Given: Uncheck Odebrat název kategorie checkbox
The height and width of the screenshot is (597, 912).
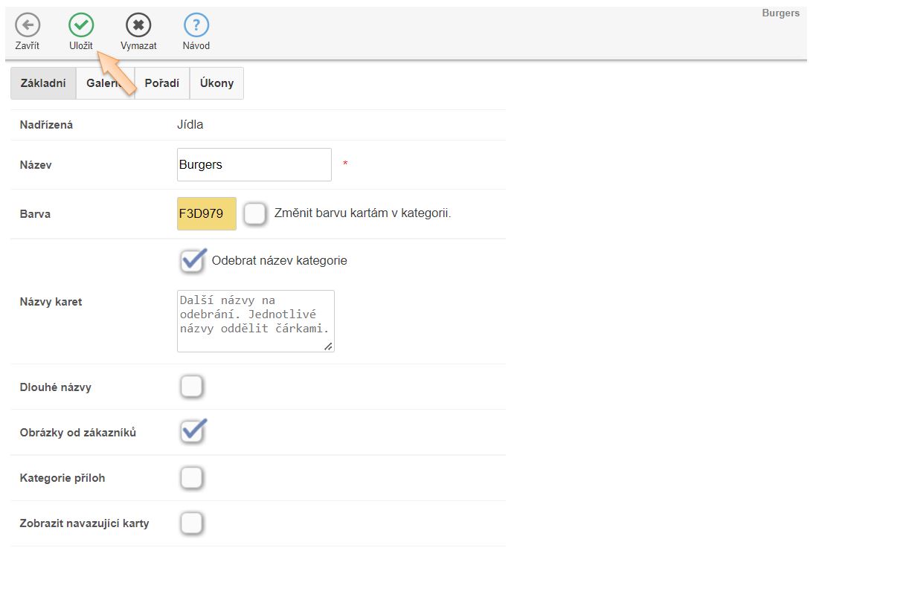Looking at the screenshot, I should 192,261.
